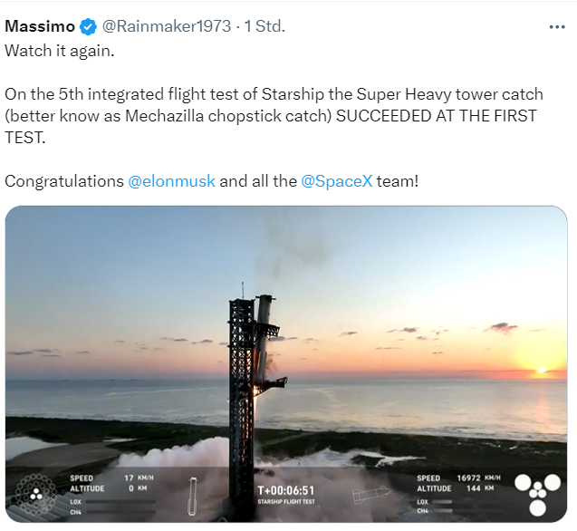
Task: Click the blue verified badge next to Massimo
Action: pyautogui.click(x=89, y=26)
